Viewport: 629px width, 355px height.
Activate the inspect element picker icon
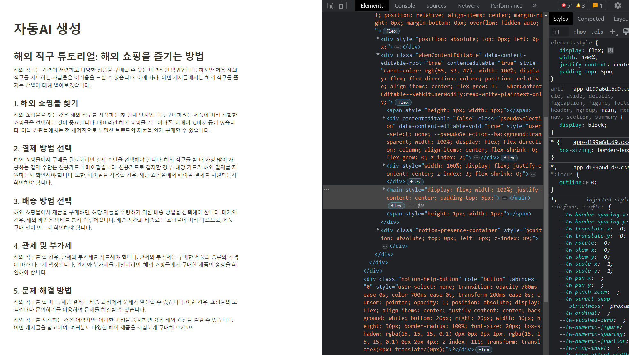click(x=330, y=6)
